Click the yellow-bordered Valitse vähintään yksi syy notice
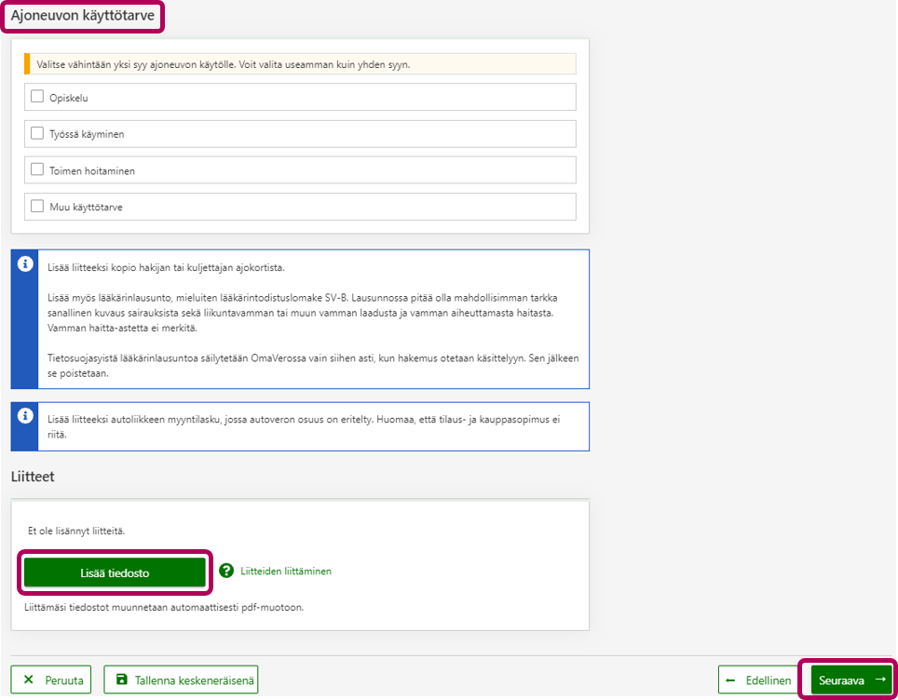 tap(300, 64)
